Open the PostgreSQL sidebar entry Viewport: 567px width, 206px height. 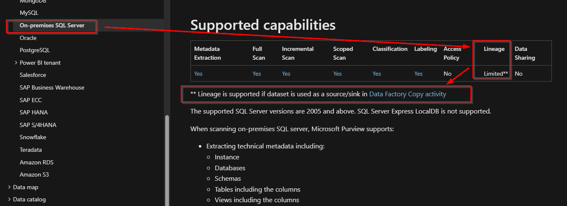35,50
